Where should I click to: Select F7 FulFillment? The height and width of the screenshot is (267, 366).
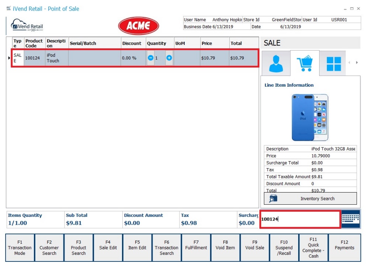[x=196, y=247]
